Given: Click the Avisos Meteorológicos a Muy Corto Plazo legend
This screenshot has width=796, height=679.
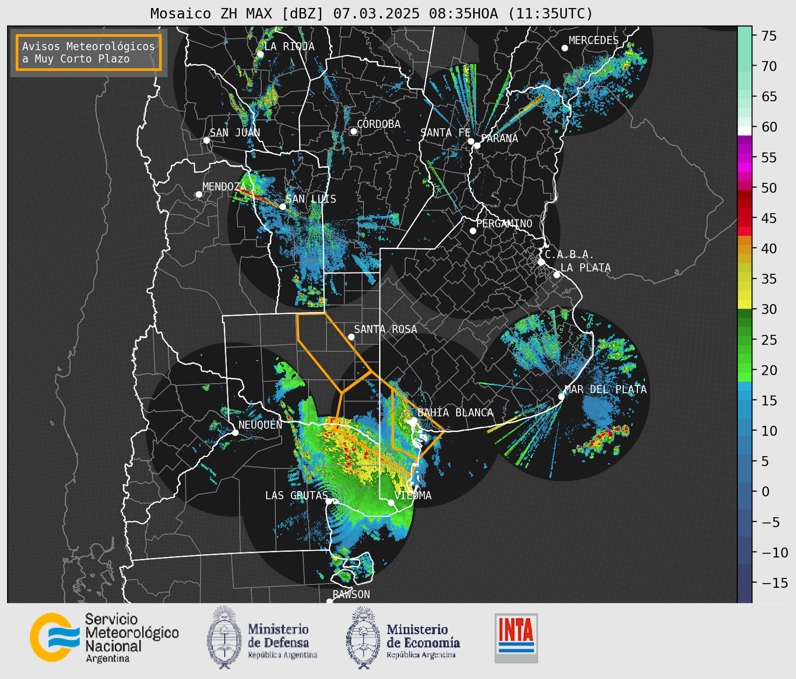Looking at the screenshot, I should [89, 52].
